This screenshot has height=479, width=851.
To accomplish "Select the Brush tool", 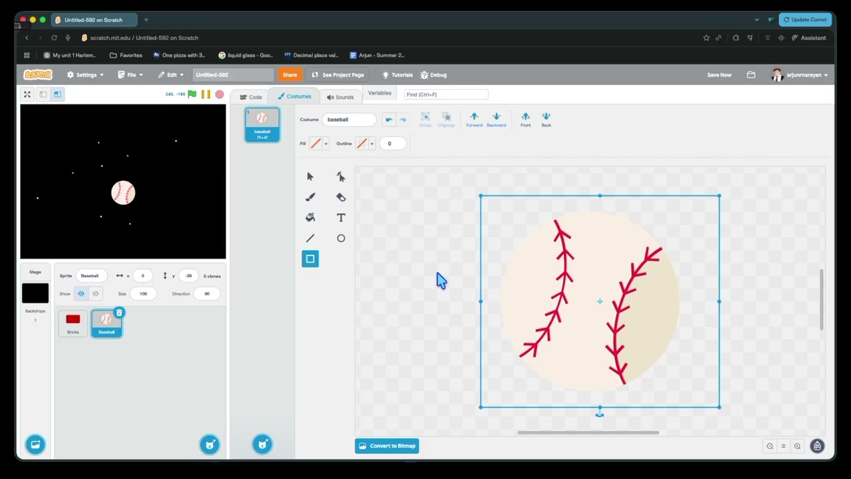I will tap(310, 197).
